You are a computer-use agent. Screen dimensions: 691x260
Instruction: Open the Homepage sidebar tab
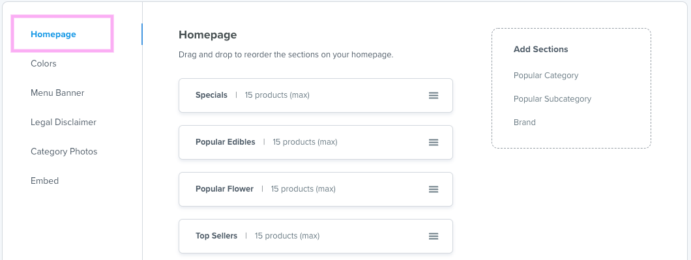tap(53, 34)
